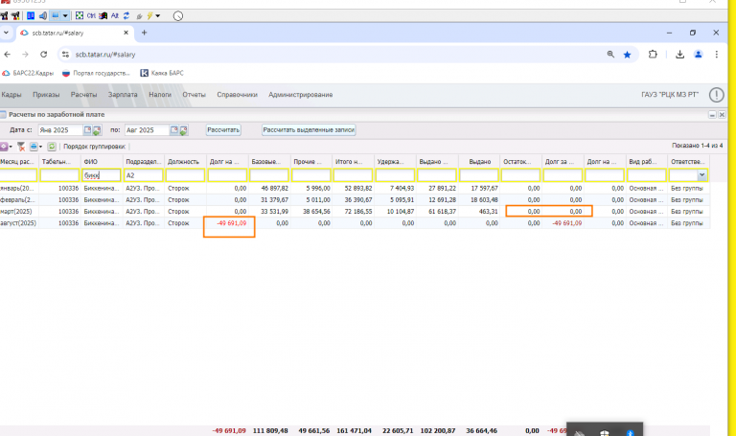Open the browser tab search chevron
Screen dimensions: 736x436
pyautogui.click(x=6, y=33)
